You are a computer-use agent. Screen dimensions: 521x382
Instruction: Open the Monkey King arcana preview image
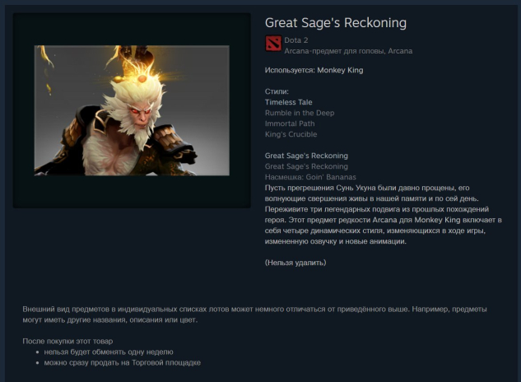click(x=132, y=110)
